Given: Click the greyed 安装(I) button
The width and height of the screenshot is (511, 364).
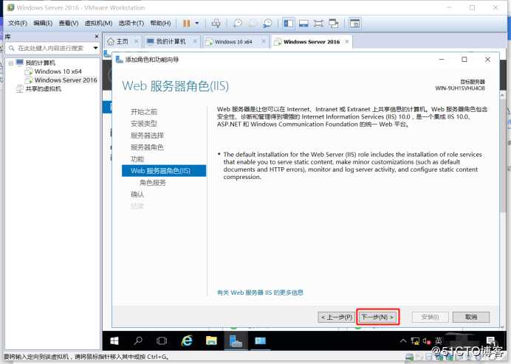Looking at the screenshot, I should click(431, 317).
